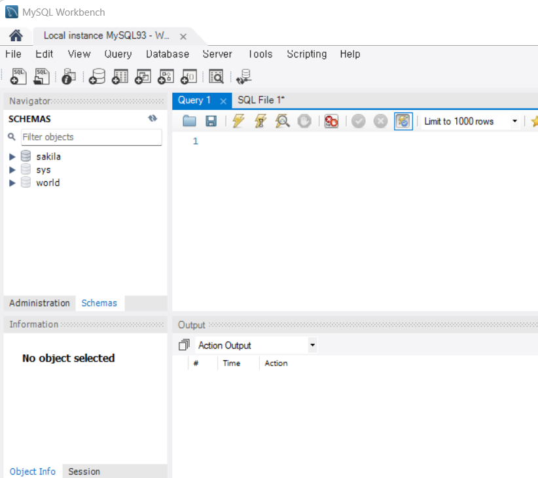The width and height of the screenshot is (538, 478).
Task: Select the sys schema name
Action: [43, 170]
